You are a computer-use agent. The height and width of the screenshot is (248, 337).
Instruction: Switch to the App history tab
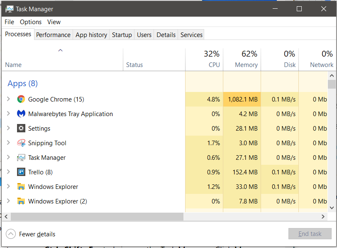click(91, 35)
